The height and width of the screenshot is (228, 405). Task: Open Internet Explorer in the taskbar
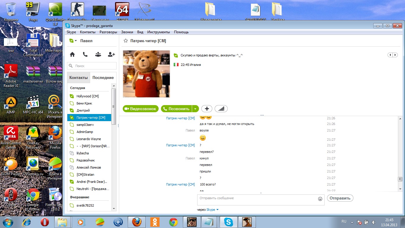coord(26,222)
